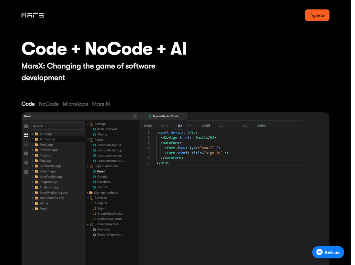Open the chart analytics icon in sidebar
The height and width of the screenshot is (265, 355).
(x=26, y=154)
